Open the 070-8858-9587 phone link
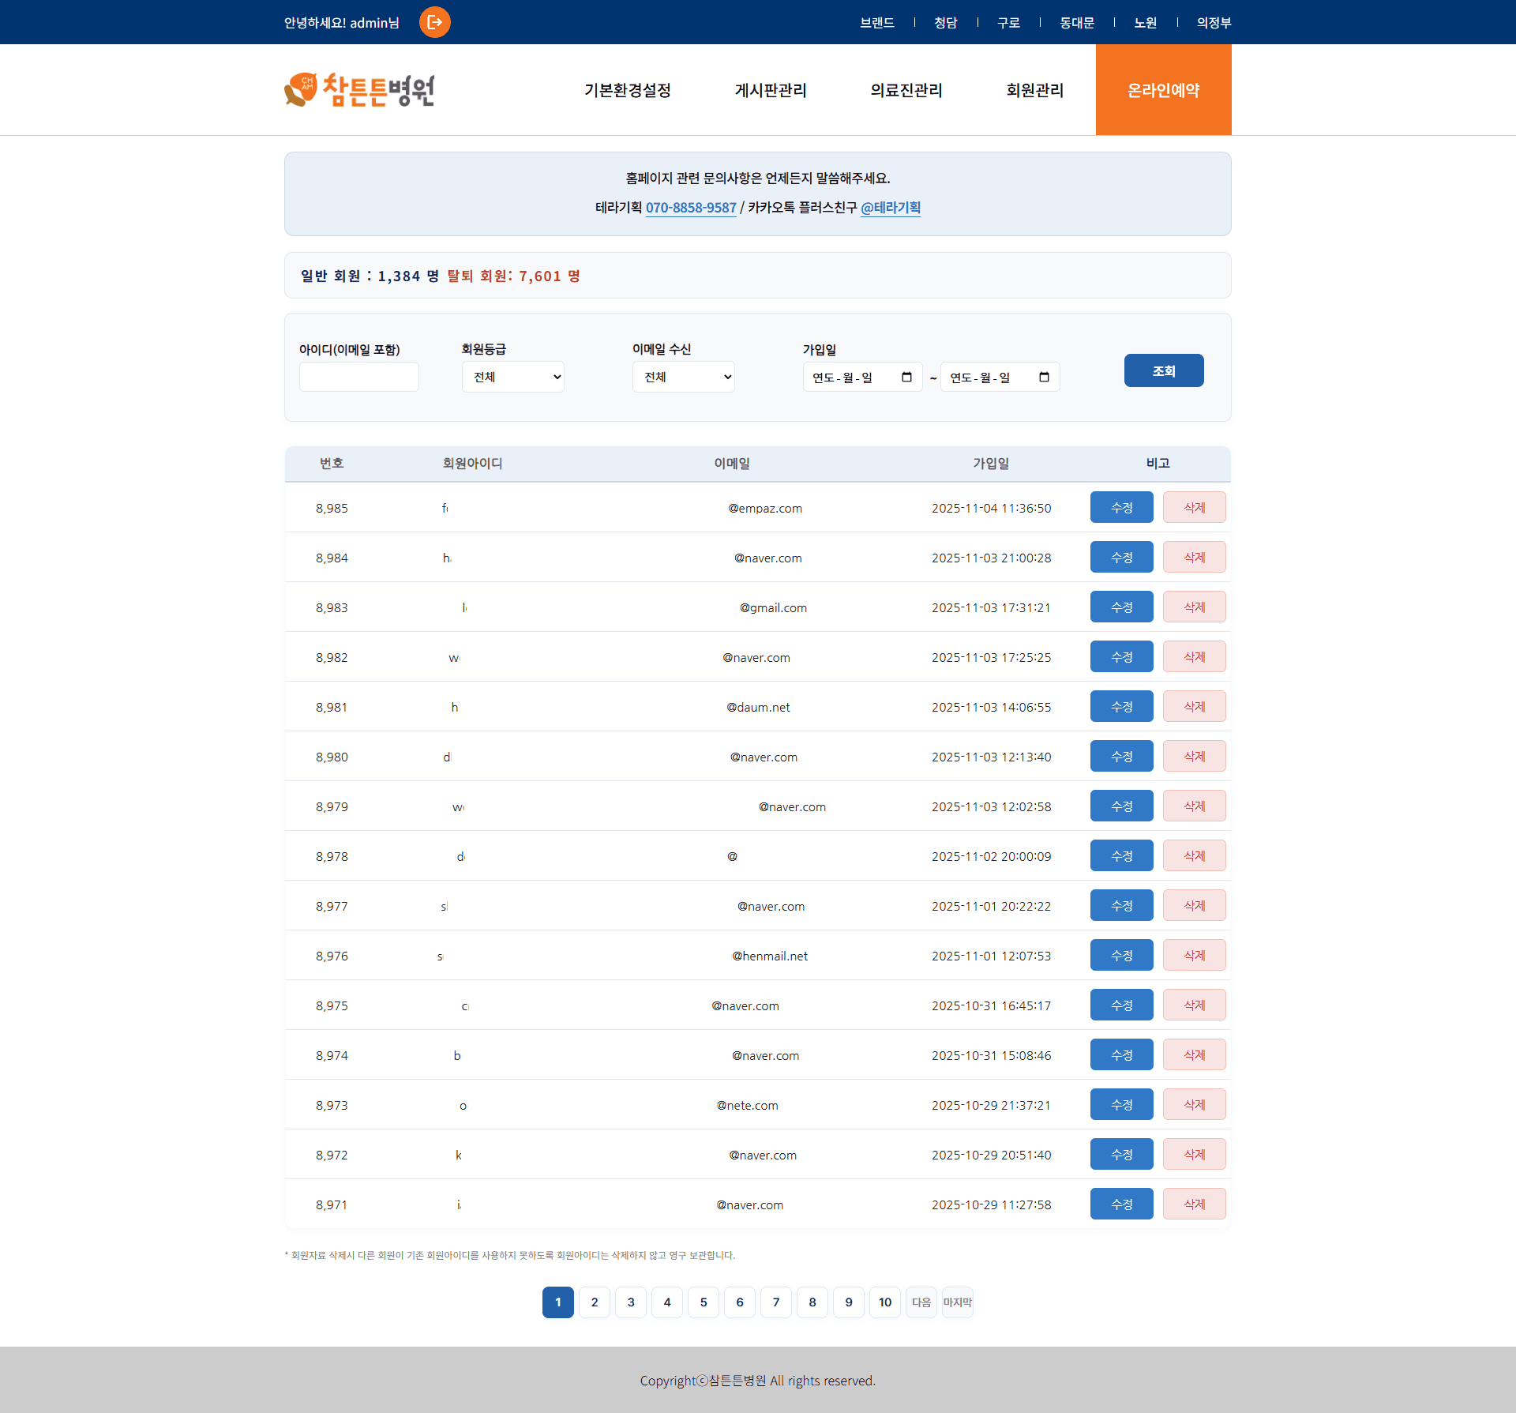 pos(691,208)
